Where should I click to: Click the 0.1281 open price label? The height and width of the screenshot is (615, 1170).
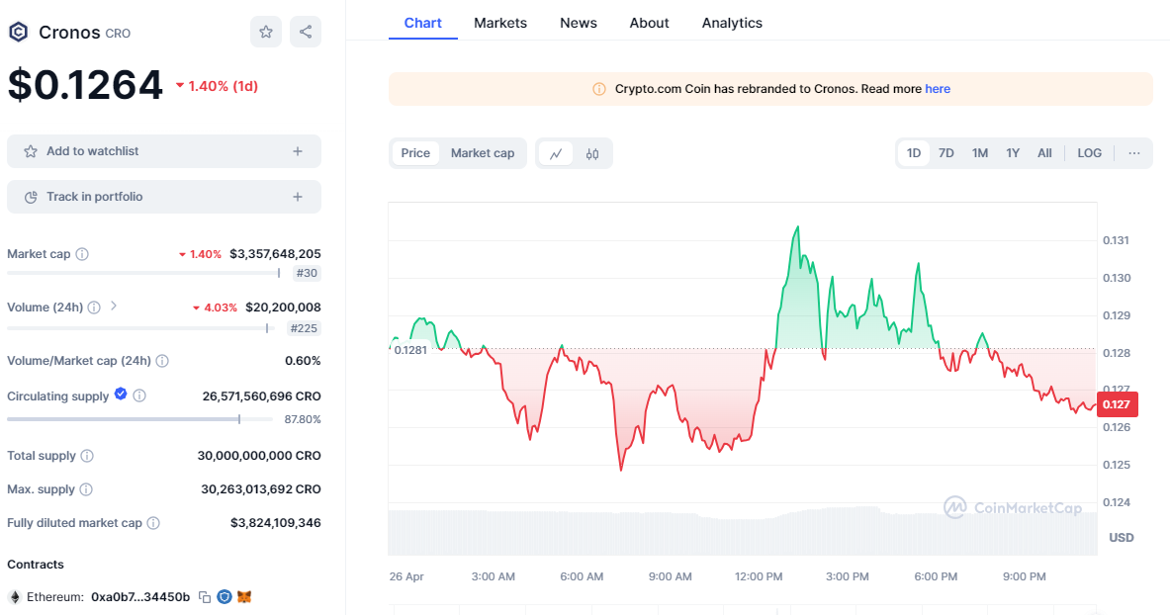coord(410,350)
